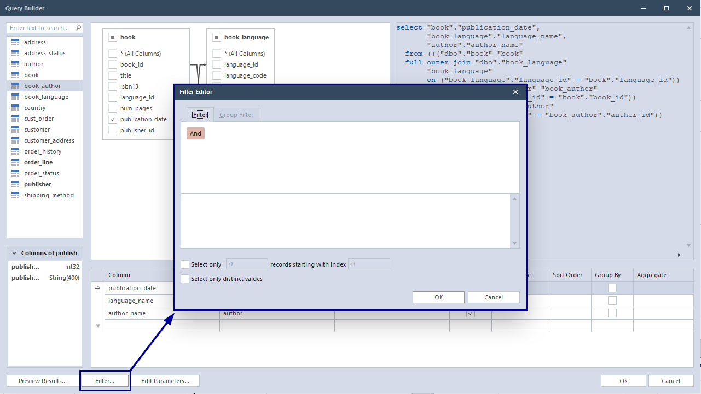Click the search magnifier icon
The image size is (701, 394).
click(x=78, y=28)
